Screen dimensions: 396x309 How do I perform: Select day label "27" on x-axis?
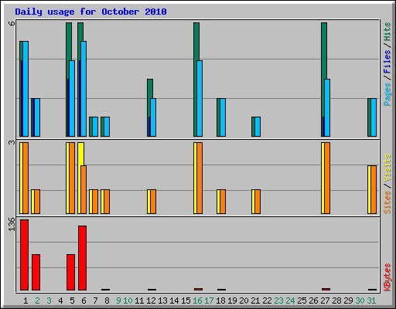[x=325, y=301]
